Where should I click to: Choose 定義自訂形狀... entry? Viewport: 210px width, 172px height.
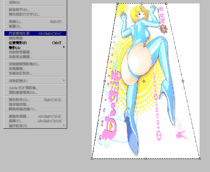(x=35, y=74)
